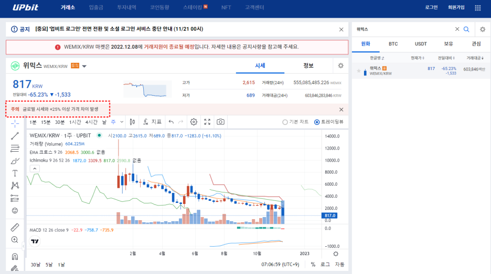
Task: Clear the 위믹스 search text
Action: coord(457,29)
